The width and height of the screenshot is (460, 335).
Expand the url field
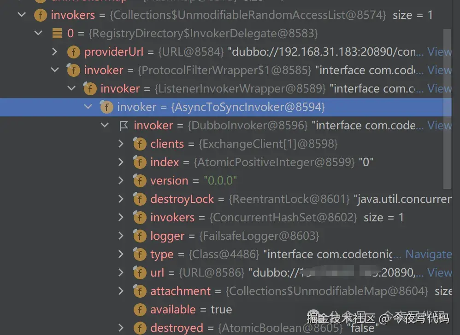[x=121, y=272]
